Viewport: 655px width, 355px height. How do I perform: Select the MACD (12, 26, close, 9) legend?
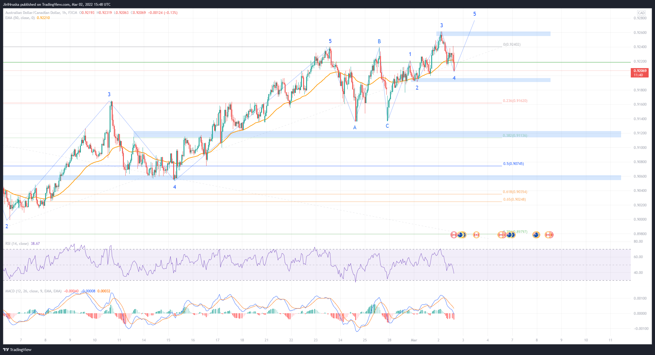point(33,291)
